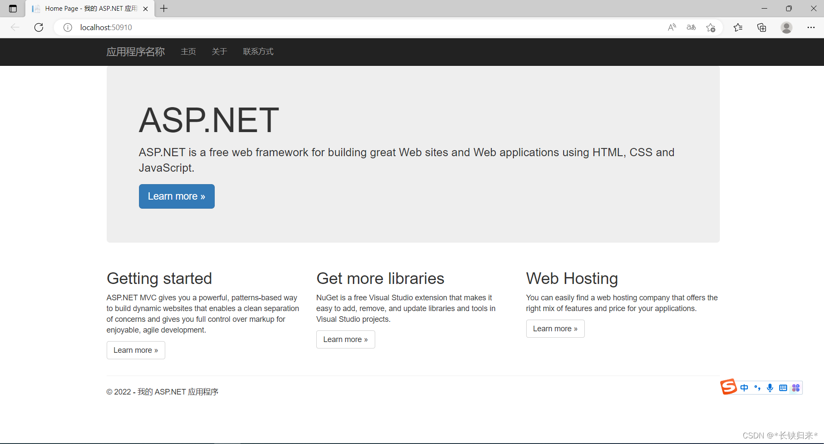Select the 主页 navigation item

coord(188,52)
